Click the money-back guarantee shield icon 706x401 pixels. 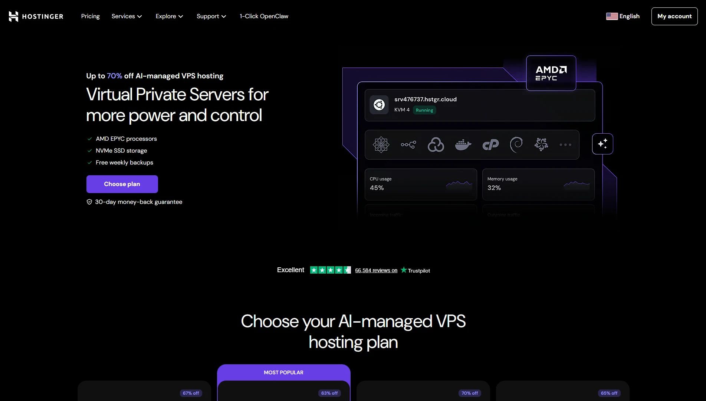pos(89,202)
